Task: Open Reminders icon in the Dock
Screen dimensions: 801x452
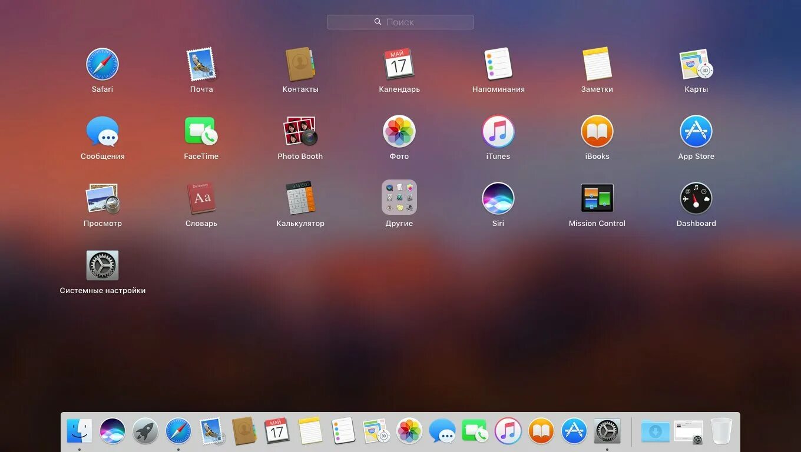Action: 343,431
